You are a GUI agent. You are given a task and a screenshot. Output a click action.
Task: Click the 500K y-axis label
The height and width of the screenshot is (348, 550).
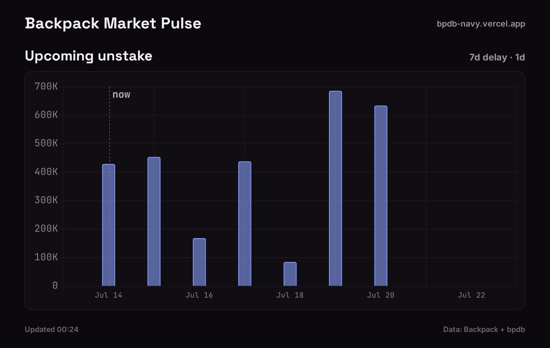click(x=46, y=143)
